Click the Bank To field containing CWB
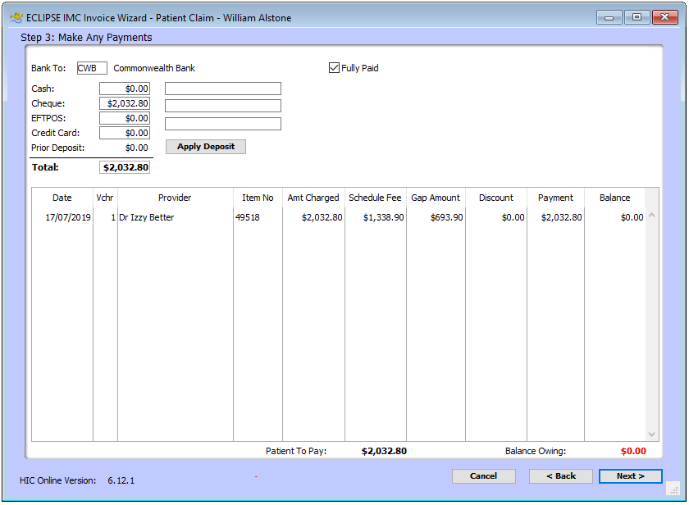 91,68
